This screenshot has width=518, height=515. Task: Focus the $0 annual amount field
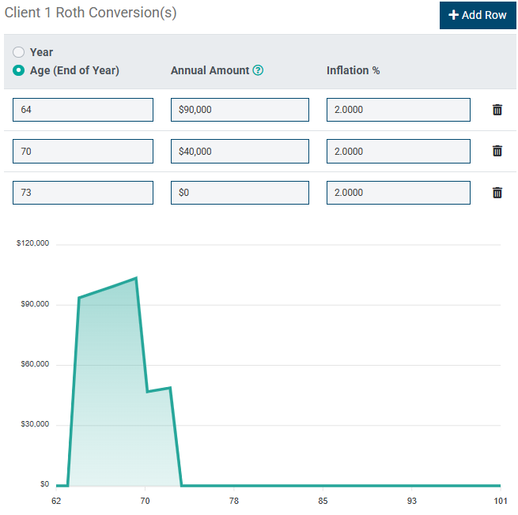pyautogui.click(x=240, y=192)
